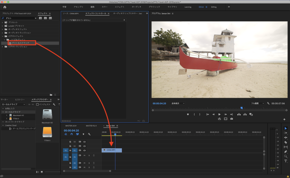This screenshot has width=290, height=178.
Task: Pick the Pen tool in the tools panel
Action: [x=285, y=151]
